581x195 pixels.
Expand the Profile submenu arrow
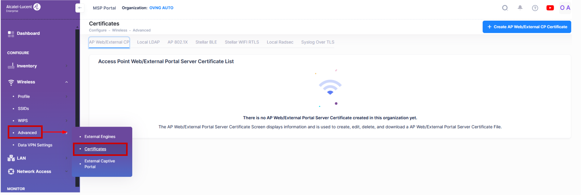(x=66, y=97)
